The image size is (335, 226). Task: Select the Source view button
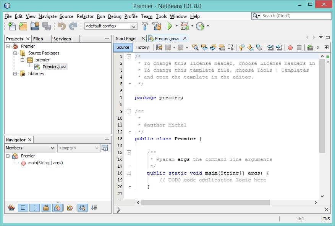tap(123, 48)
